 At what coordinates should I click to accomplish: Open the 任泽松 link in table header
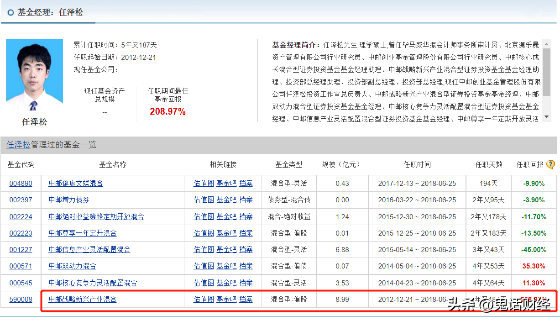point(18,145)
